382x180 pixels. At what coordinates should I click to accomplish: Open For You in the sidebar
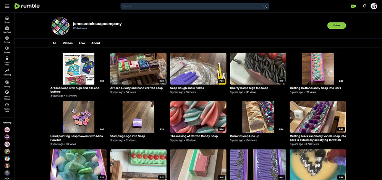[7, 40]
